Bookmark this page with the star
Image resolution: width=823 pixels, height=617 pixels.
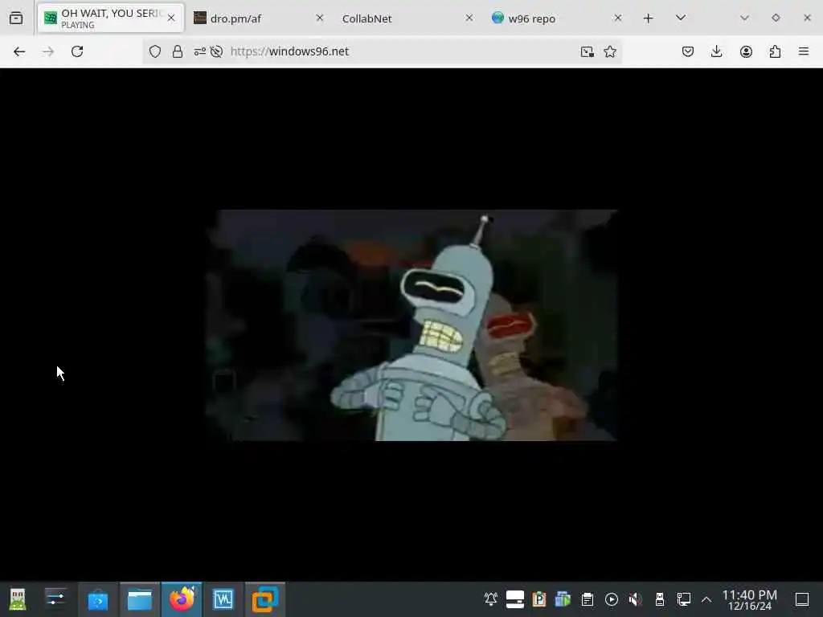[x=610, y=51]
